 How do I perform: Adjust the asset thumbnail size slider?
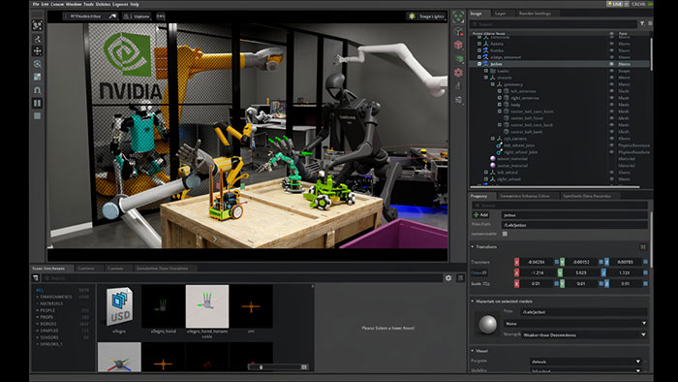point(274,366)
